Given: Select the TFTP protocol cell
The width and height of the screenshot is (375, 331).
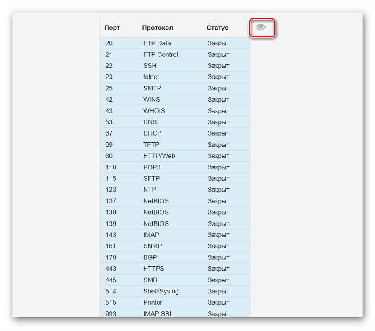Looking at the screenshot, I should coord(151,144).
